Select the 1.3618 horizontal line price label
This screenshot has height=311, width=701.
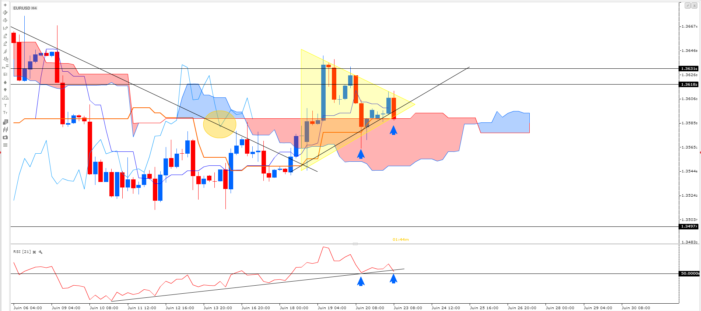coord(689,85)
